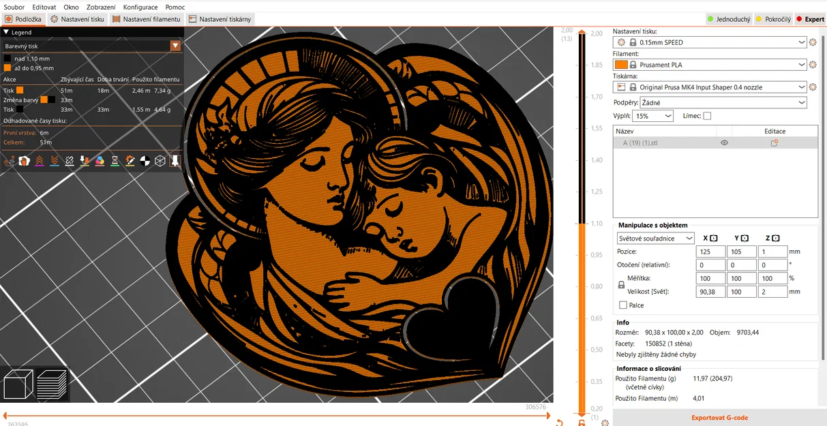Open Original Prusa MK4 printer dropdown

point(710,87)
